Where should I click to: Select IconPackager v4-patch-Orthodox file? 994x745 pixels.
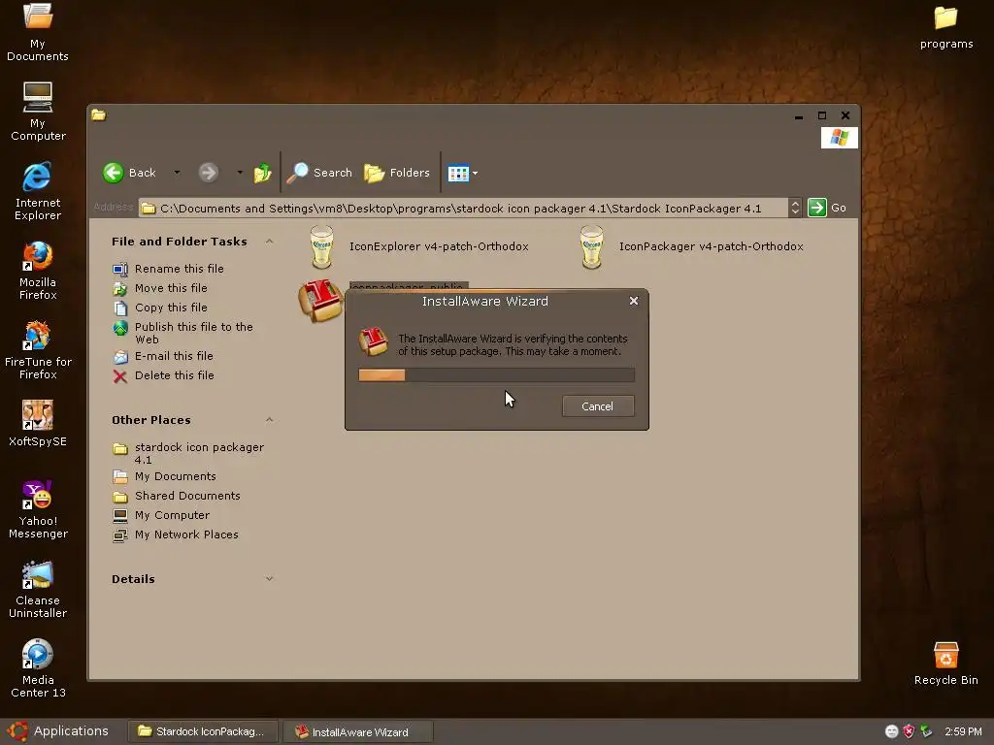pyautogui.click(x=691, y=246)
